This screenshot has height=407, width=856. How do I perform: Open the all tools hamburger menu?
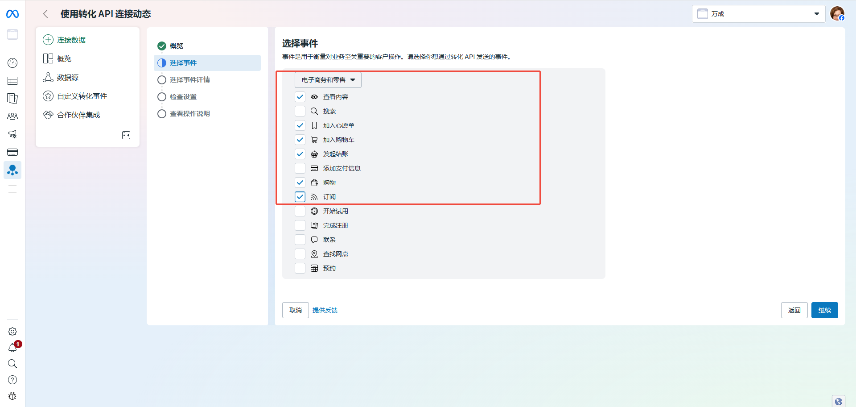[12, 189]
